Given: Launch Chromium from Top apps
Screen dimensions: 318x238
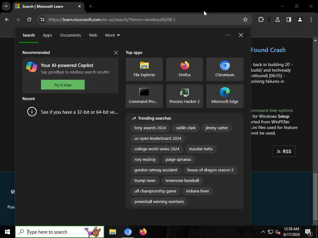Looking at the screenshot, I should (x=225, y=69).
